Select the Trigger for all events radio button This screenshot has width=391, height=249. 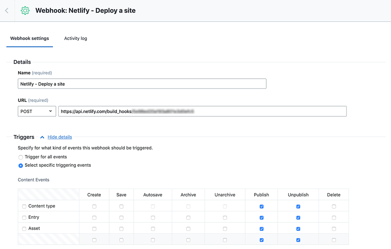click(20, 157)
